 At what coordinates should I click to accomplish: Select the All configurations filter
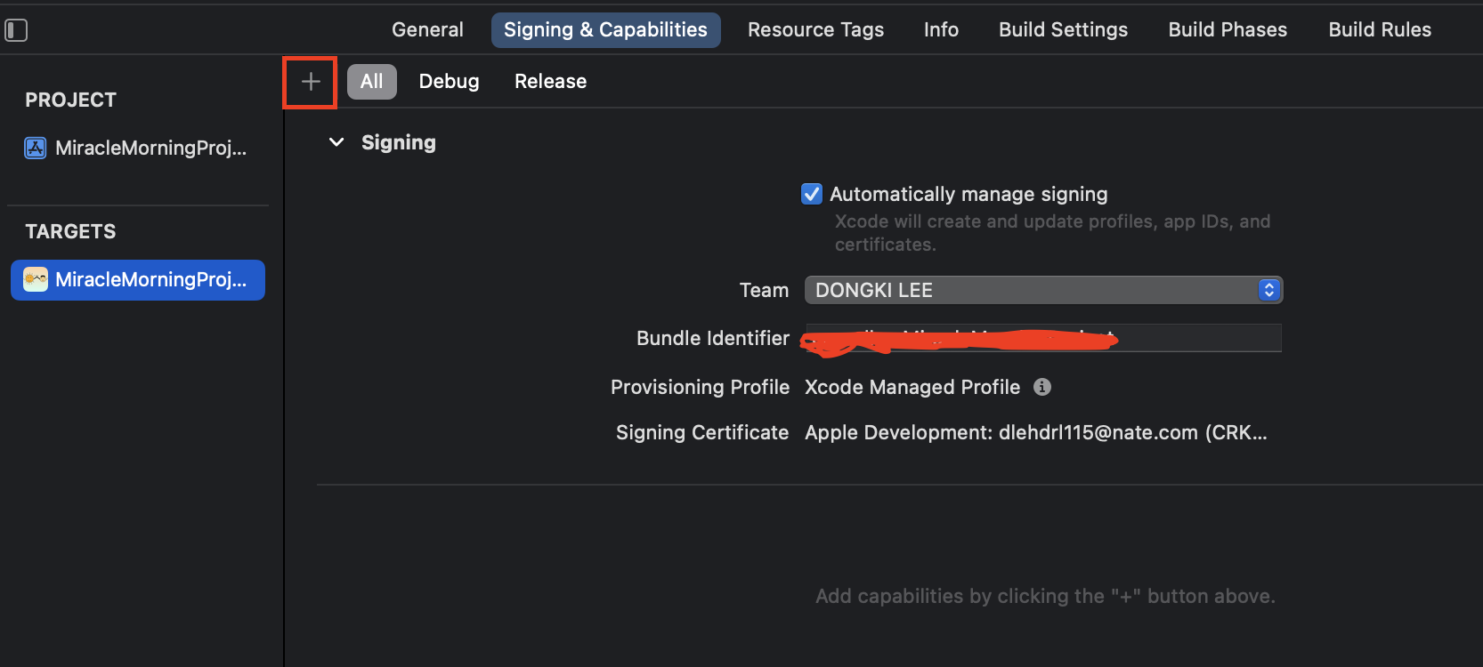[371, 82]
